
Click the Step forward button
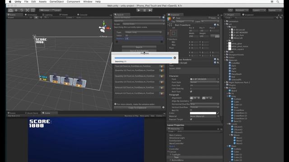coord(150,10)
